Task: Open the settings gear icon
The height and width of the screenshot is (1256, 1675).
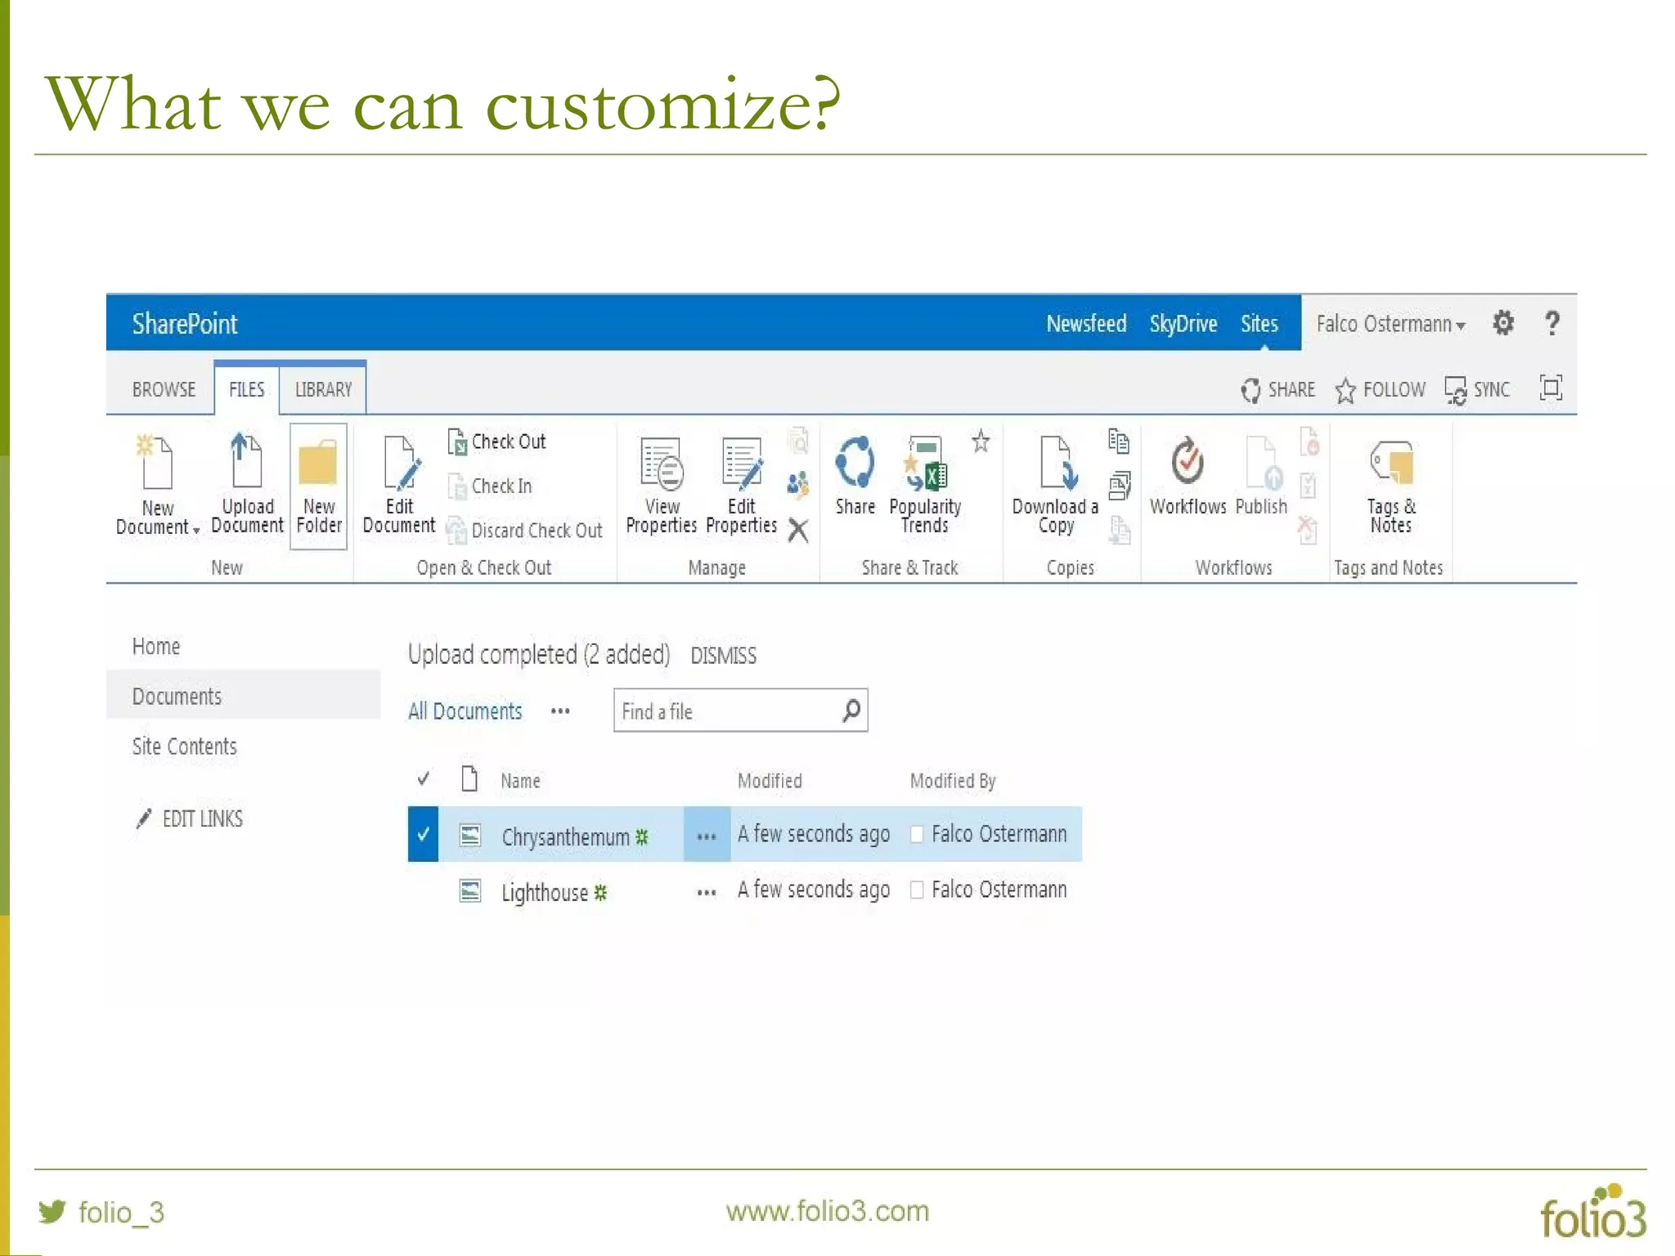Action: [x=1502, y=323]
